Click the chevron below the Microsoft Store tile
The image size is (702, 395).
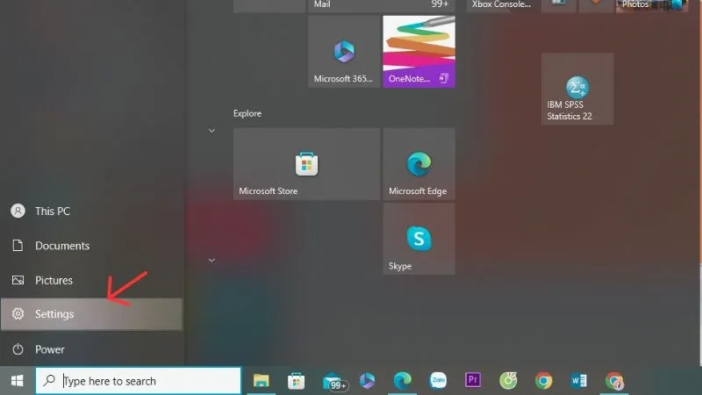(211, 260)
